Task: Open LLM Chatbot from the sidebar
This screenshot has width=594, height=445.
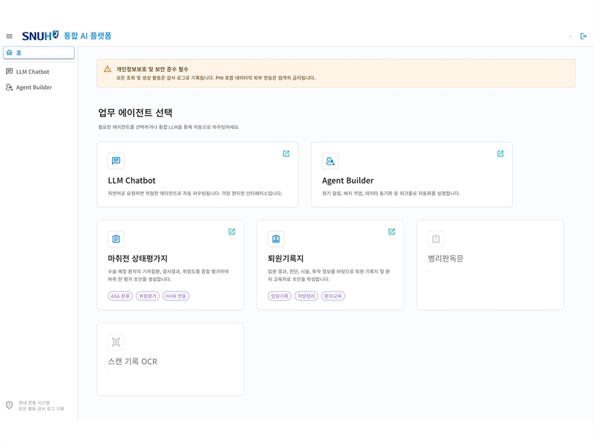Action: click(33, 72)
